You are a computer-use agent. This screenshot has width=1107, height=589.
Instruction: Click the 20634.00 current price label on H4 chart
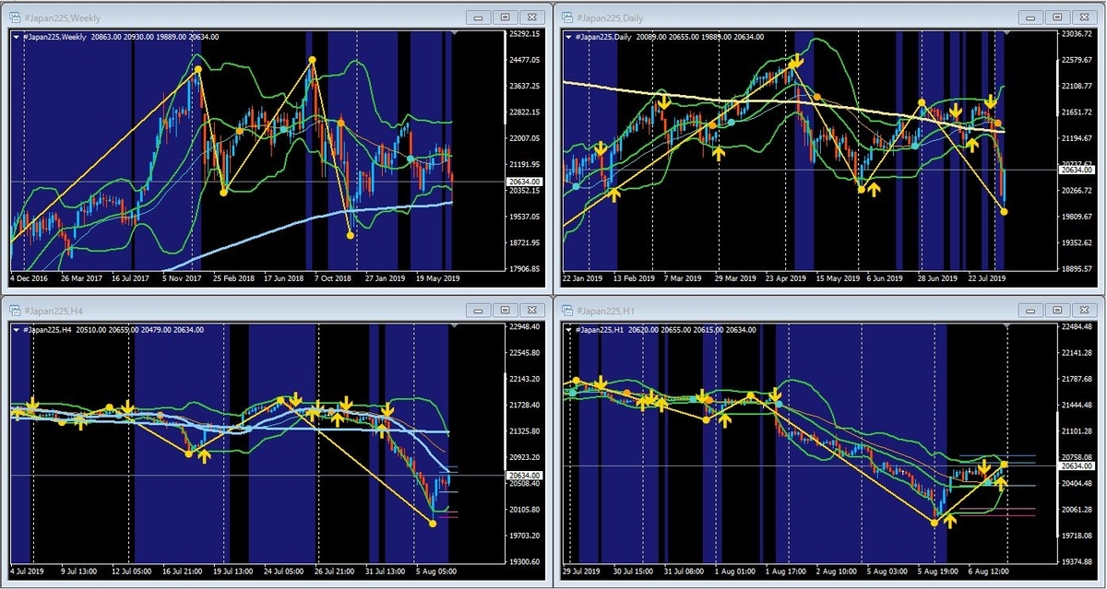point(524,475)
